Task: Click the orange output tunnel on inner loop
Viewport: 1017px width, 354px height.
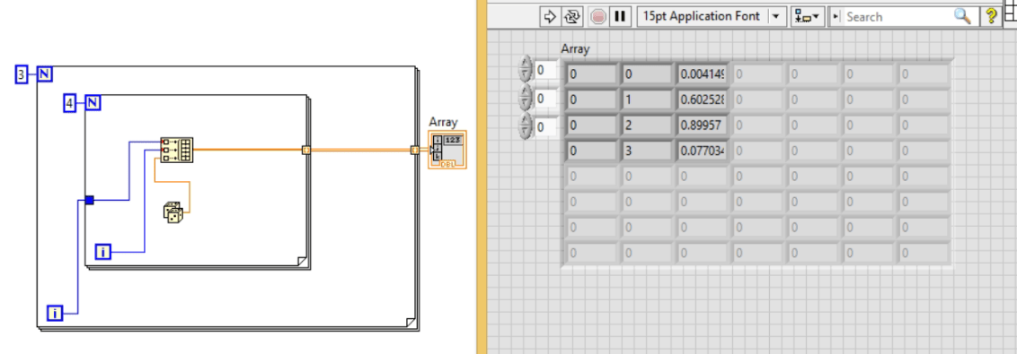Action: tap(306, 151)
